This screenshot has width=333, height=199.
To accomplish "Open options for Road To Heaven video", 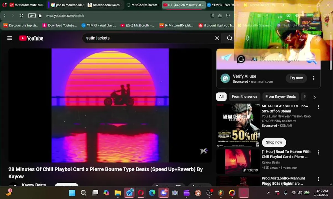I will tap(319, 152).
